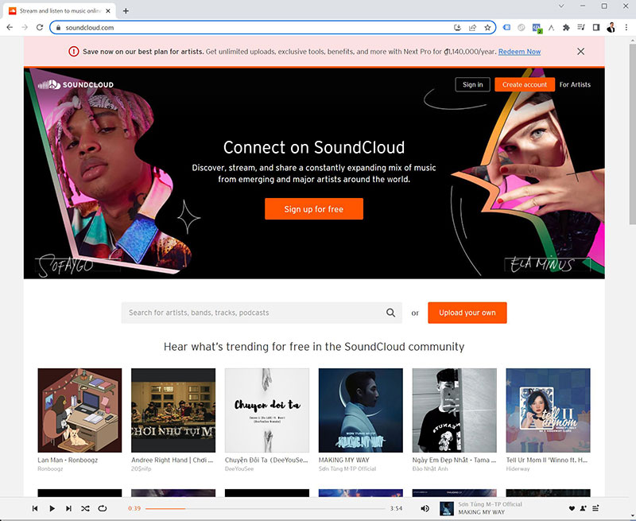Mute the volume in the player bar
The image size is (636, 521).
(x=425, y=508)
